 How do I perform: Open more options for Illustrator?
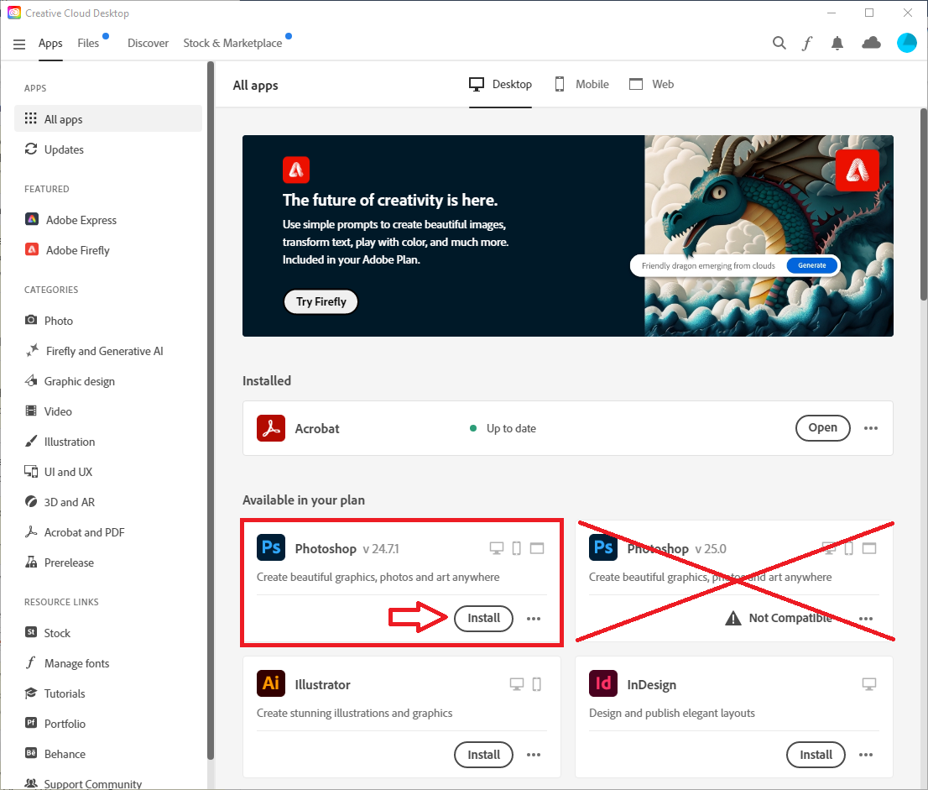click(x=534, y=755)
